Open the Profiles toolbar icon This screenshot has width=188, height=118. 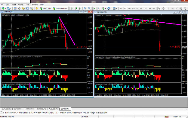pos(8,8)
